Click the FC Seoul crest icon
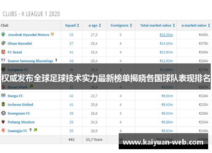Viewport: 212px width, 153px height. coord(3,52)
